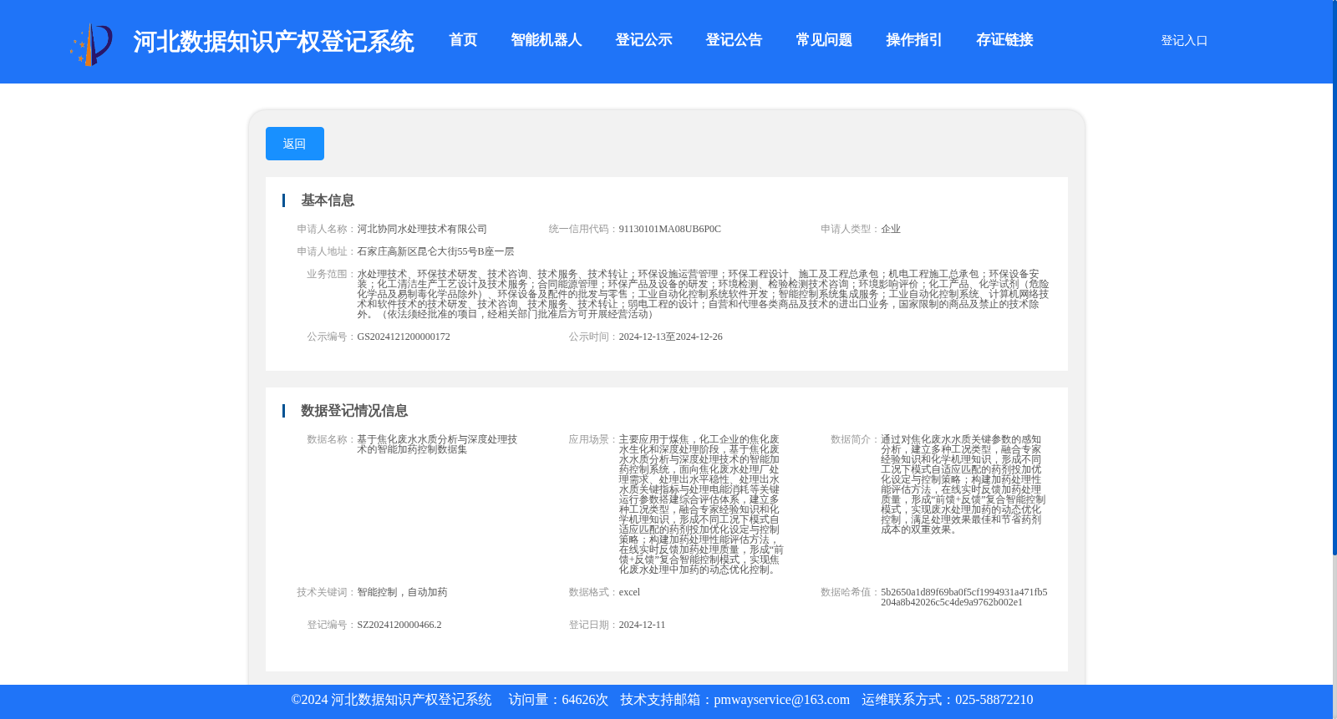Open 常见问题 section

coord(824,40)
